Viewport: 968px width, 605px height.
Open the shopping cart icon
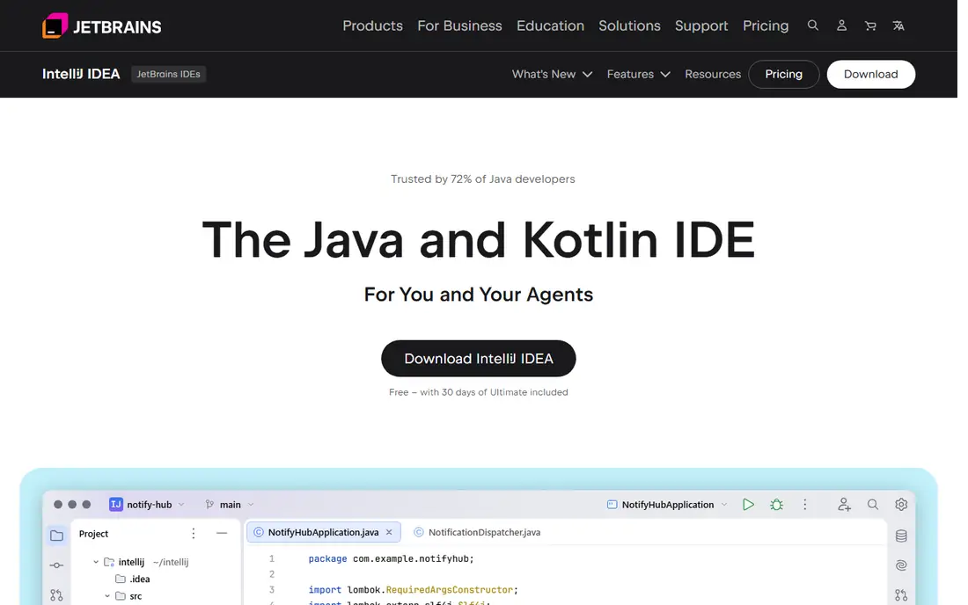pos(869,26)
